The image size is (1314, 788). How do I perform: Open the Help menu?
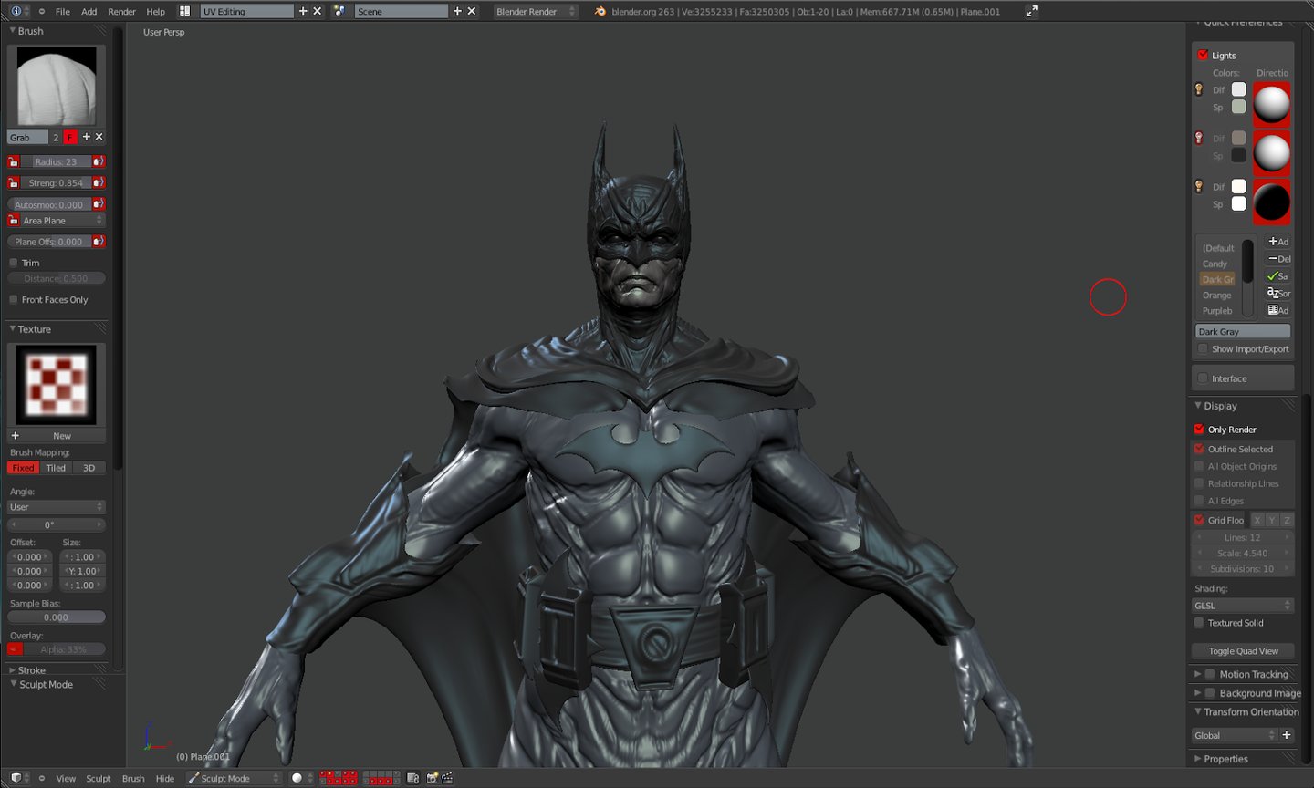156,12
